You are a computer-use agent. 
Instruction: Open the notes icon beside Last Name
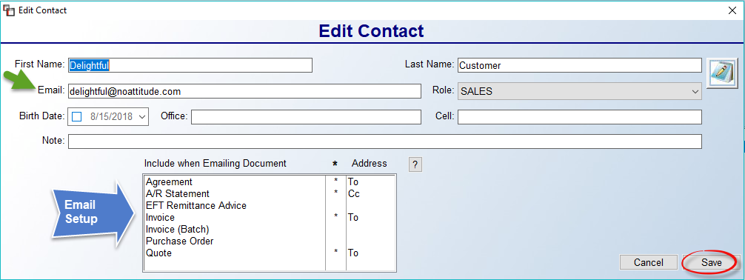pos(722,73)
